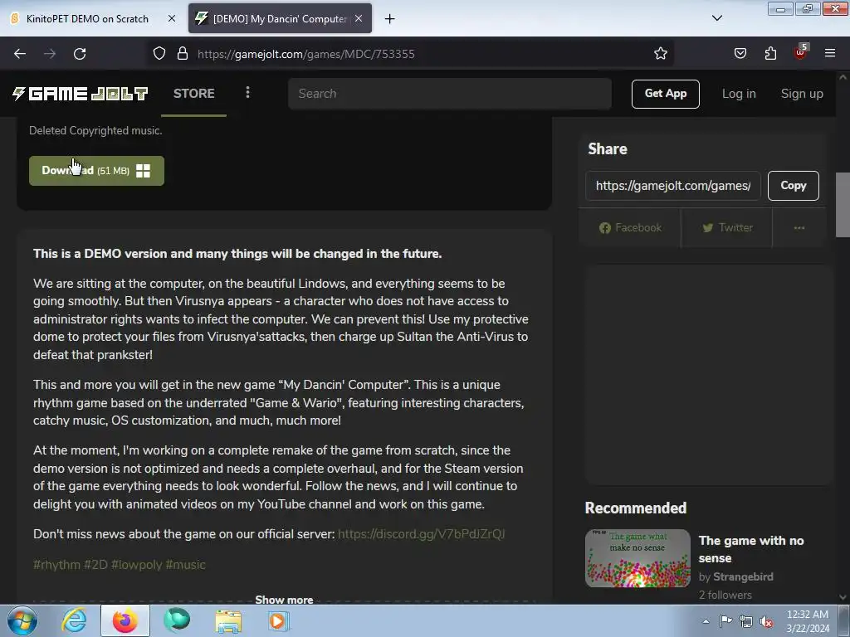Open the green globe taskbar app
850x637 pixels.
(177, 620)
